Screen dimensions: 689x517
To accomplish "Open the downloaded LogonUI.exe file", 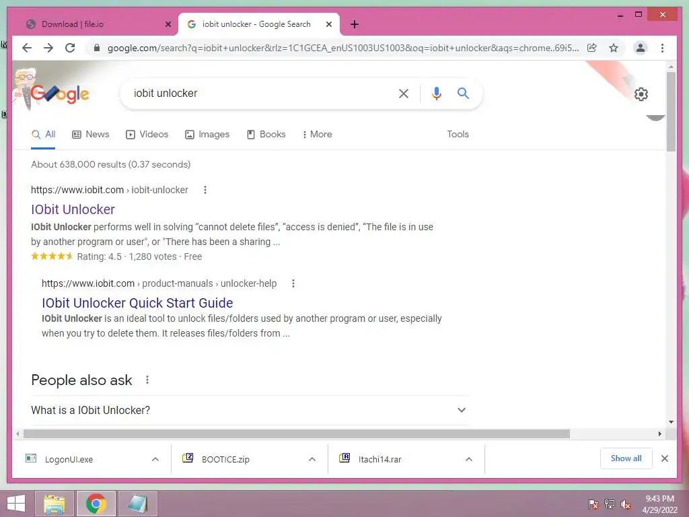I will pos(69,459).
